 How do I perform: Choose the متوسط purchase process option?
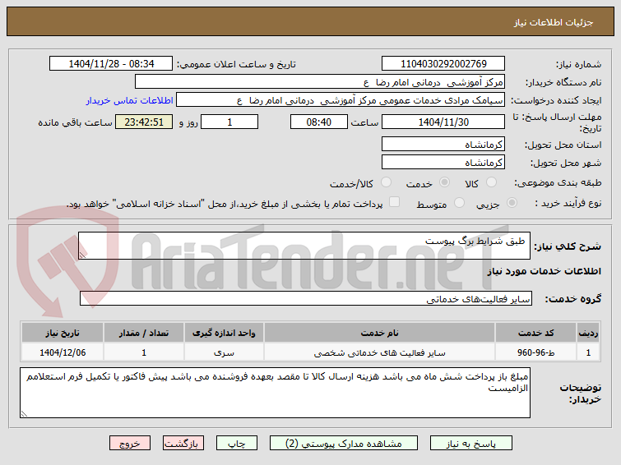pos(459,203)
